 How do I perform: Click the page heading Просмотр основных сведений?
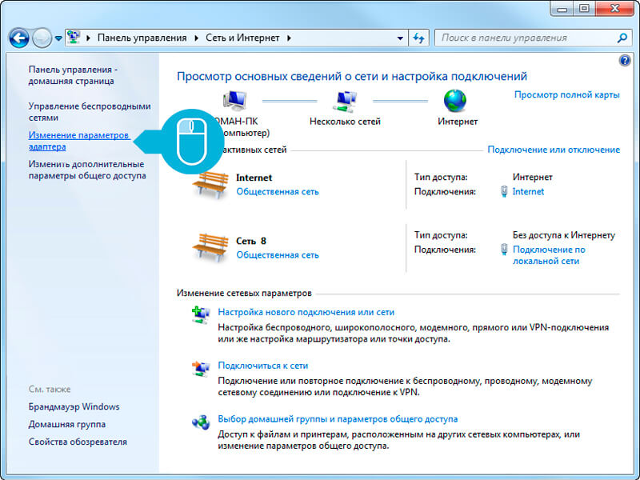coord(352,76)
